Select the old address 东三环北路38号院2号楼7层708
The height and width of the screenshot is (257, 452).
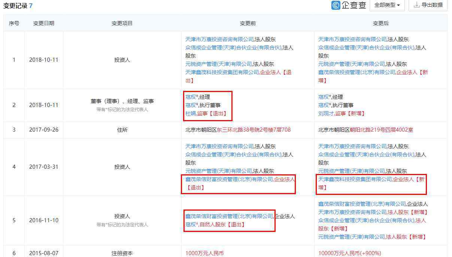(x=254, y=130)
